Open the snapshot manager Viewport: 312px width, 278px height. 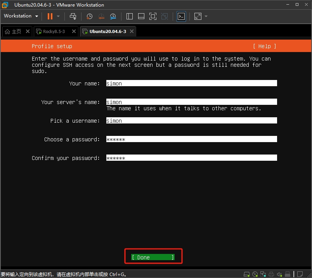pyautogui.click(x=113, y=16)
